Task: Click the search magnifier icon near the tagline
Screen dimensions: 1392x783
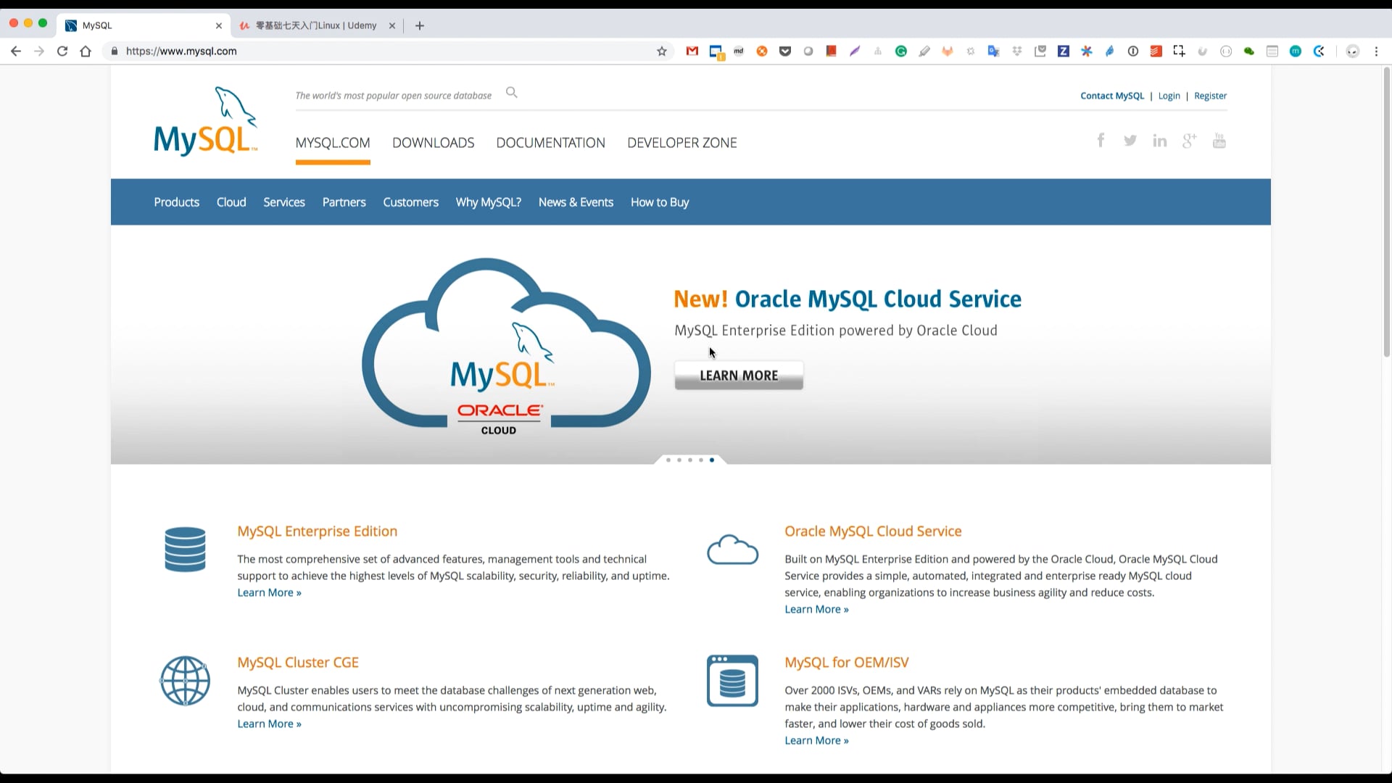Action: click(512, 92)
